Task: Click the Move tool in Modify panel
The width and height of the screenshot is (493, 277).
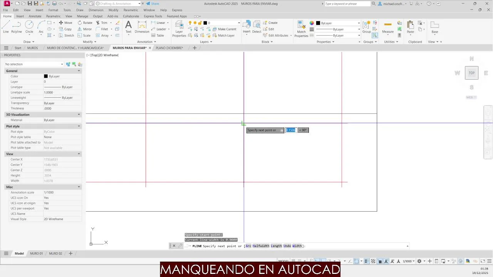Action: tap(65, 23)
